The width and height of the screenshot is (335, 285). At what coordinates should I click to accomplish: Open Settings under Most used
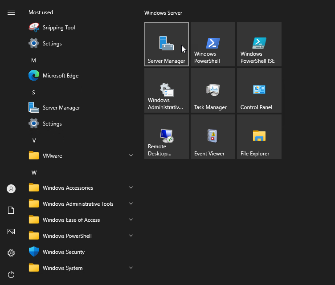point(82,44)
